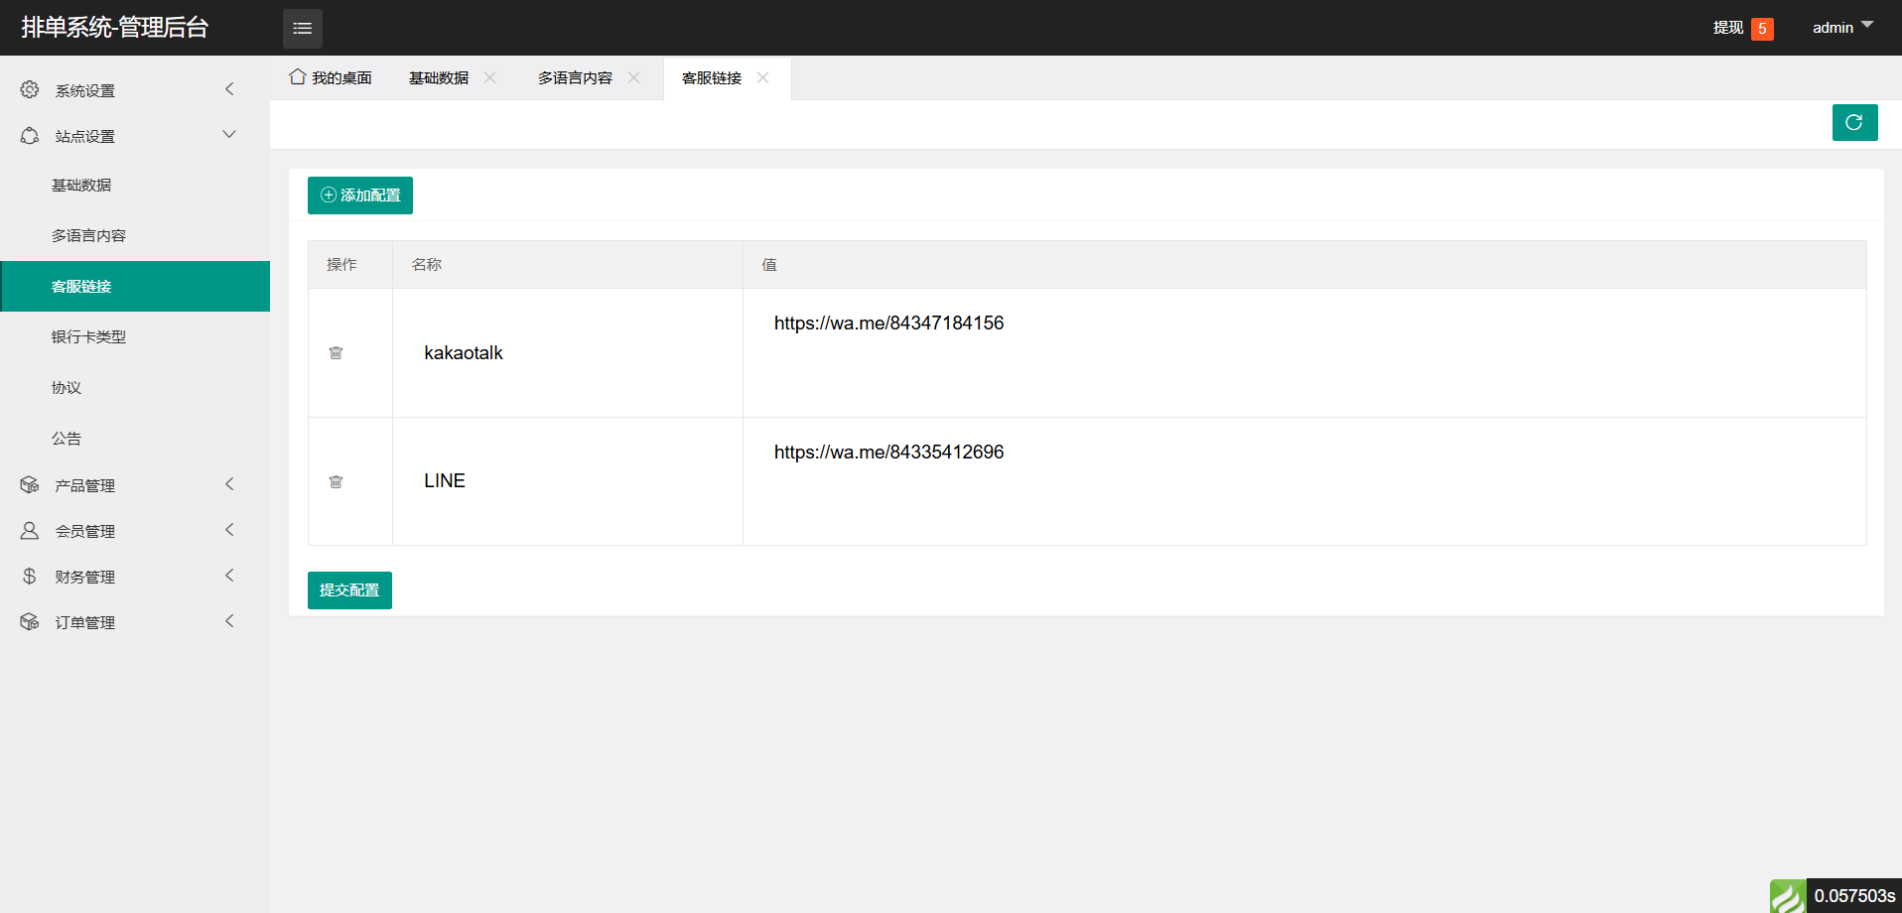Open 基础数据 in the sidebar
1902x913 pixels.
(x=135, y=185)
